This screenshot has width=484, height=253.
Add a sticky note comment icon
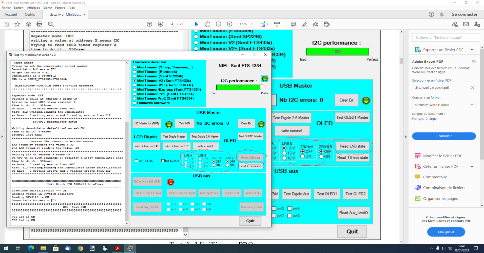293,24
